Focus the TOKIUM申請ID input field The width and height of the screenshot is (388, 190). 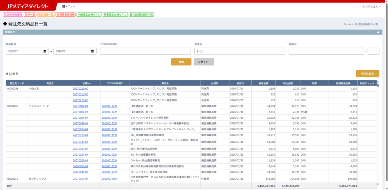(x=145, y=51)
